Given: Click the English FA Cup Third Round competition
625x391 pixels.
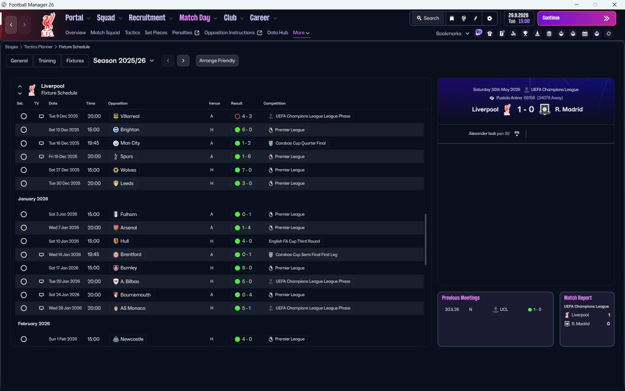Looking at the screenshot, I should point(294,241).
